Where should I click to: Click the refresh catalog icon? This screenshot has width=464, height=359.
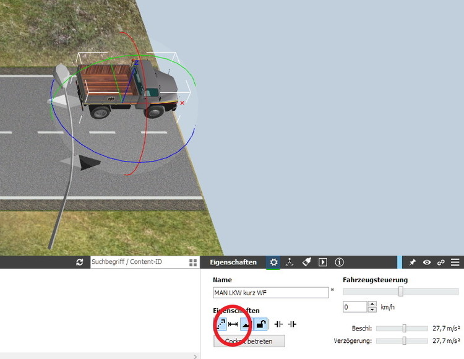click(x=80, y=262)
